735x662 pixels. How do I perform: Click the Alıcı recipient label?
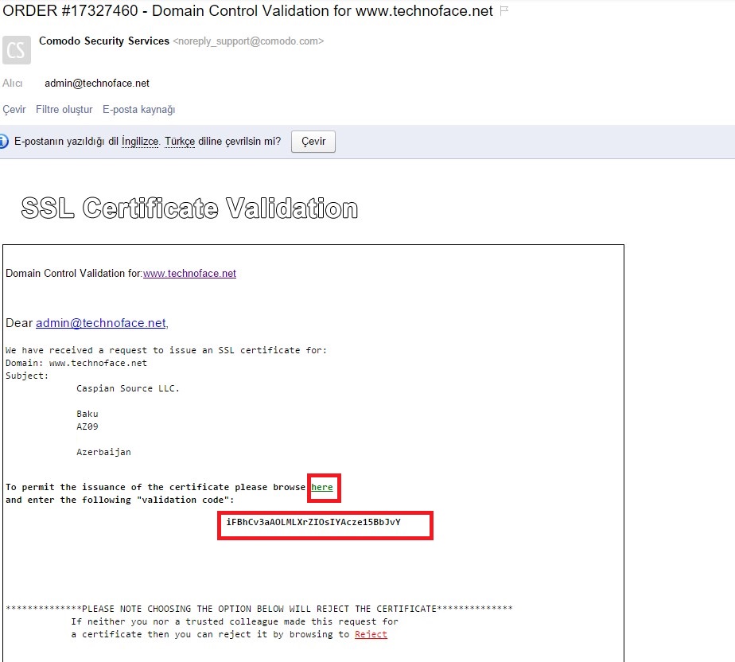[x=12, y=83]
